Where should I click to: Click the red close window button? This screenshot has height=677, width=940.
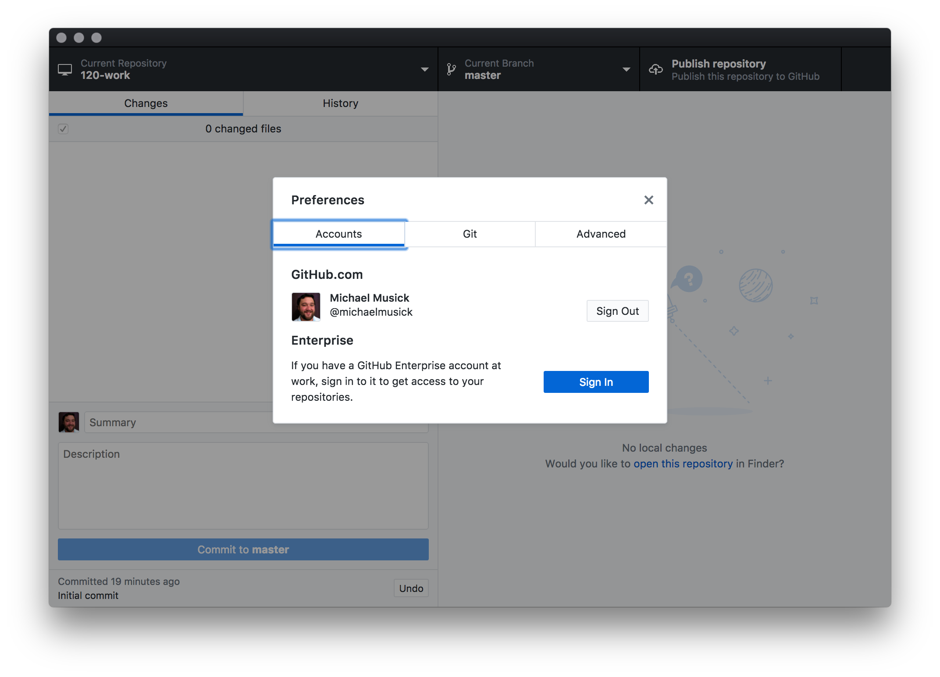[x=61, y=38]
